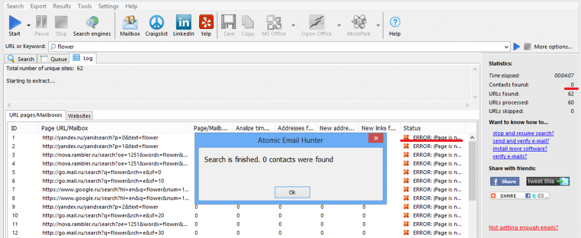
Task: Click the ID column header
Action: tap(24, 128)
